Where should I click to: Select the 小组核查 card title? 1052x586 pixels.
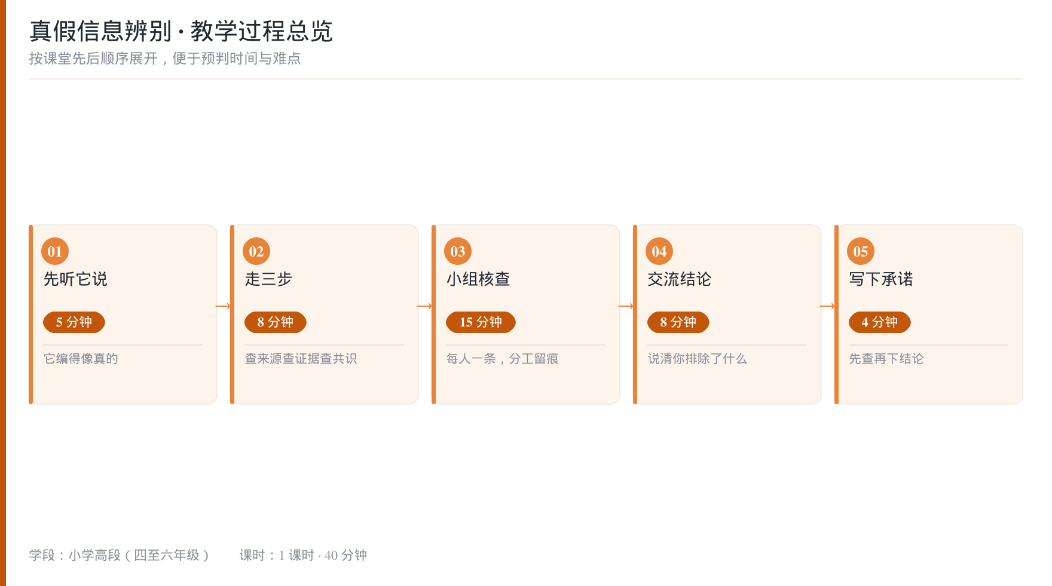pos(478,279)
